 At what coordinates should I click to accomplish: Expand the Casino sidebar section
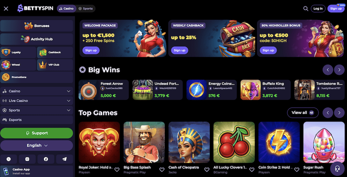coord(37,91)
